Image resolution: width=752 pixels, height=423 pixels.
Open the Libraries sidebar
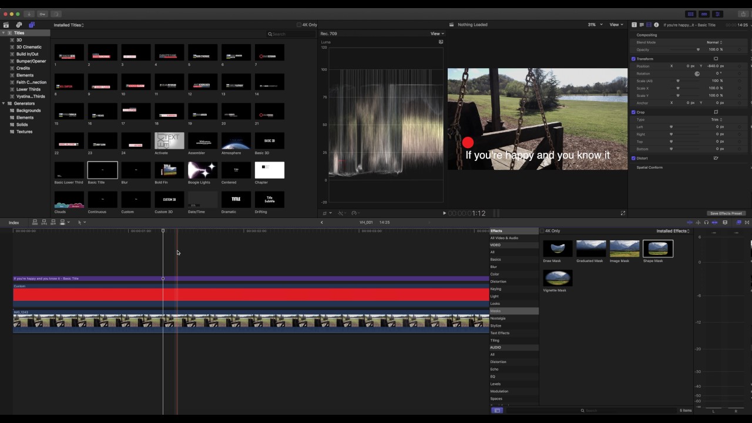tap(6, 25)
